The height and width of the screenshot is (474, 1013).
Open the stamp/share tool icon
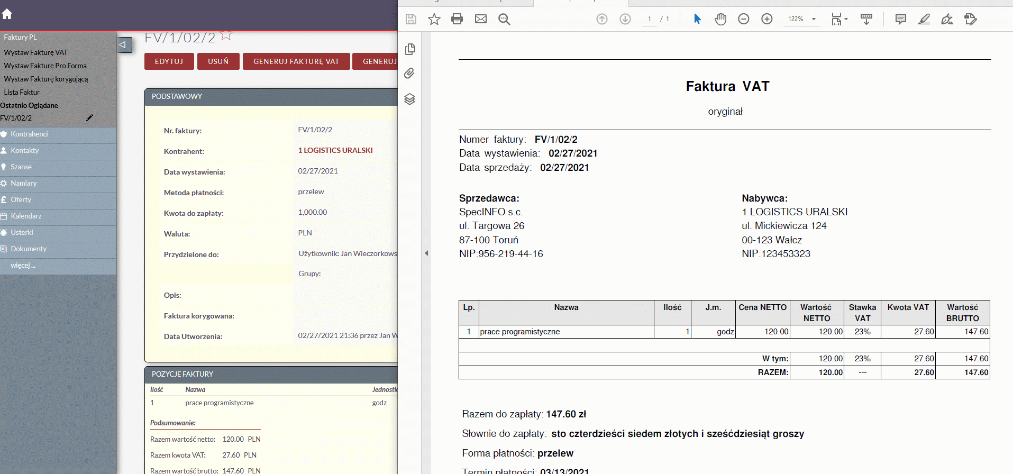(971, 19)
